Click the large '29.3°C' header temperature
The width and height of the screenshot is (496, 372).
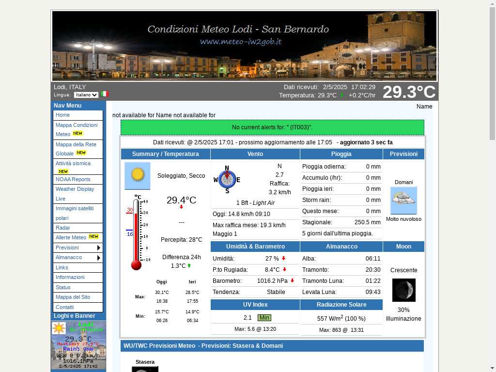[409, 92]
